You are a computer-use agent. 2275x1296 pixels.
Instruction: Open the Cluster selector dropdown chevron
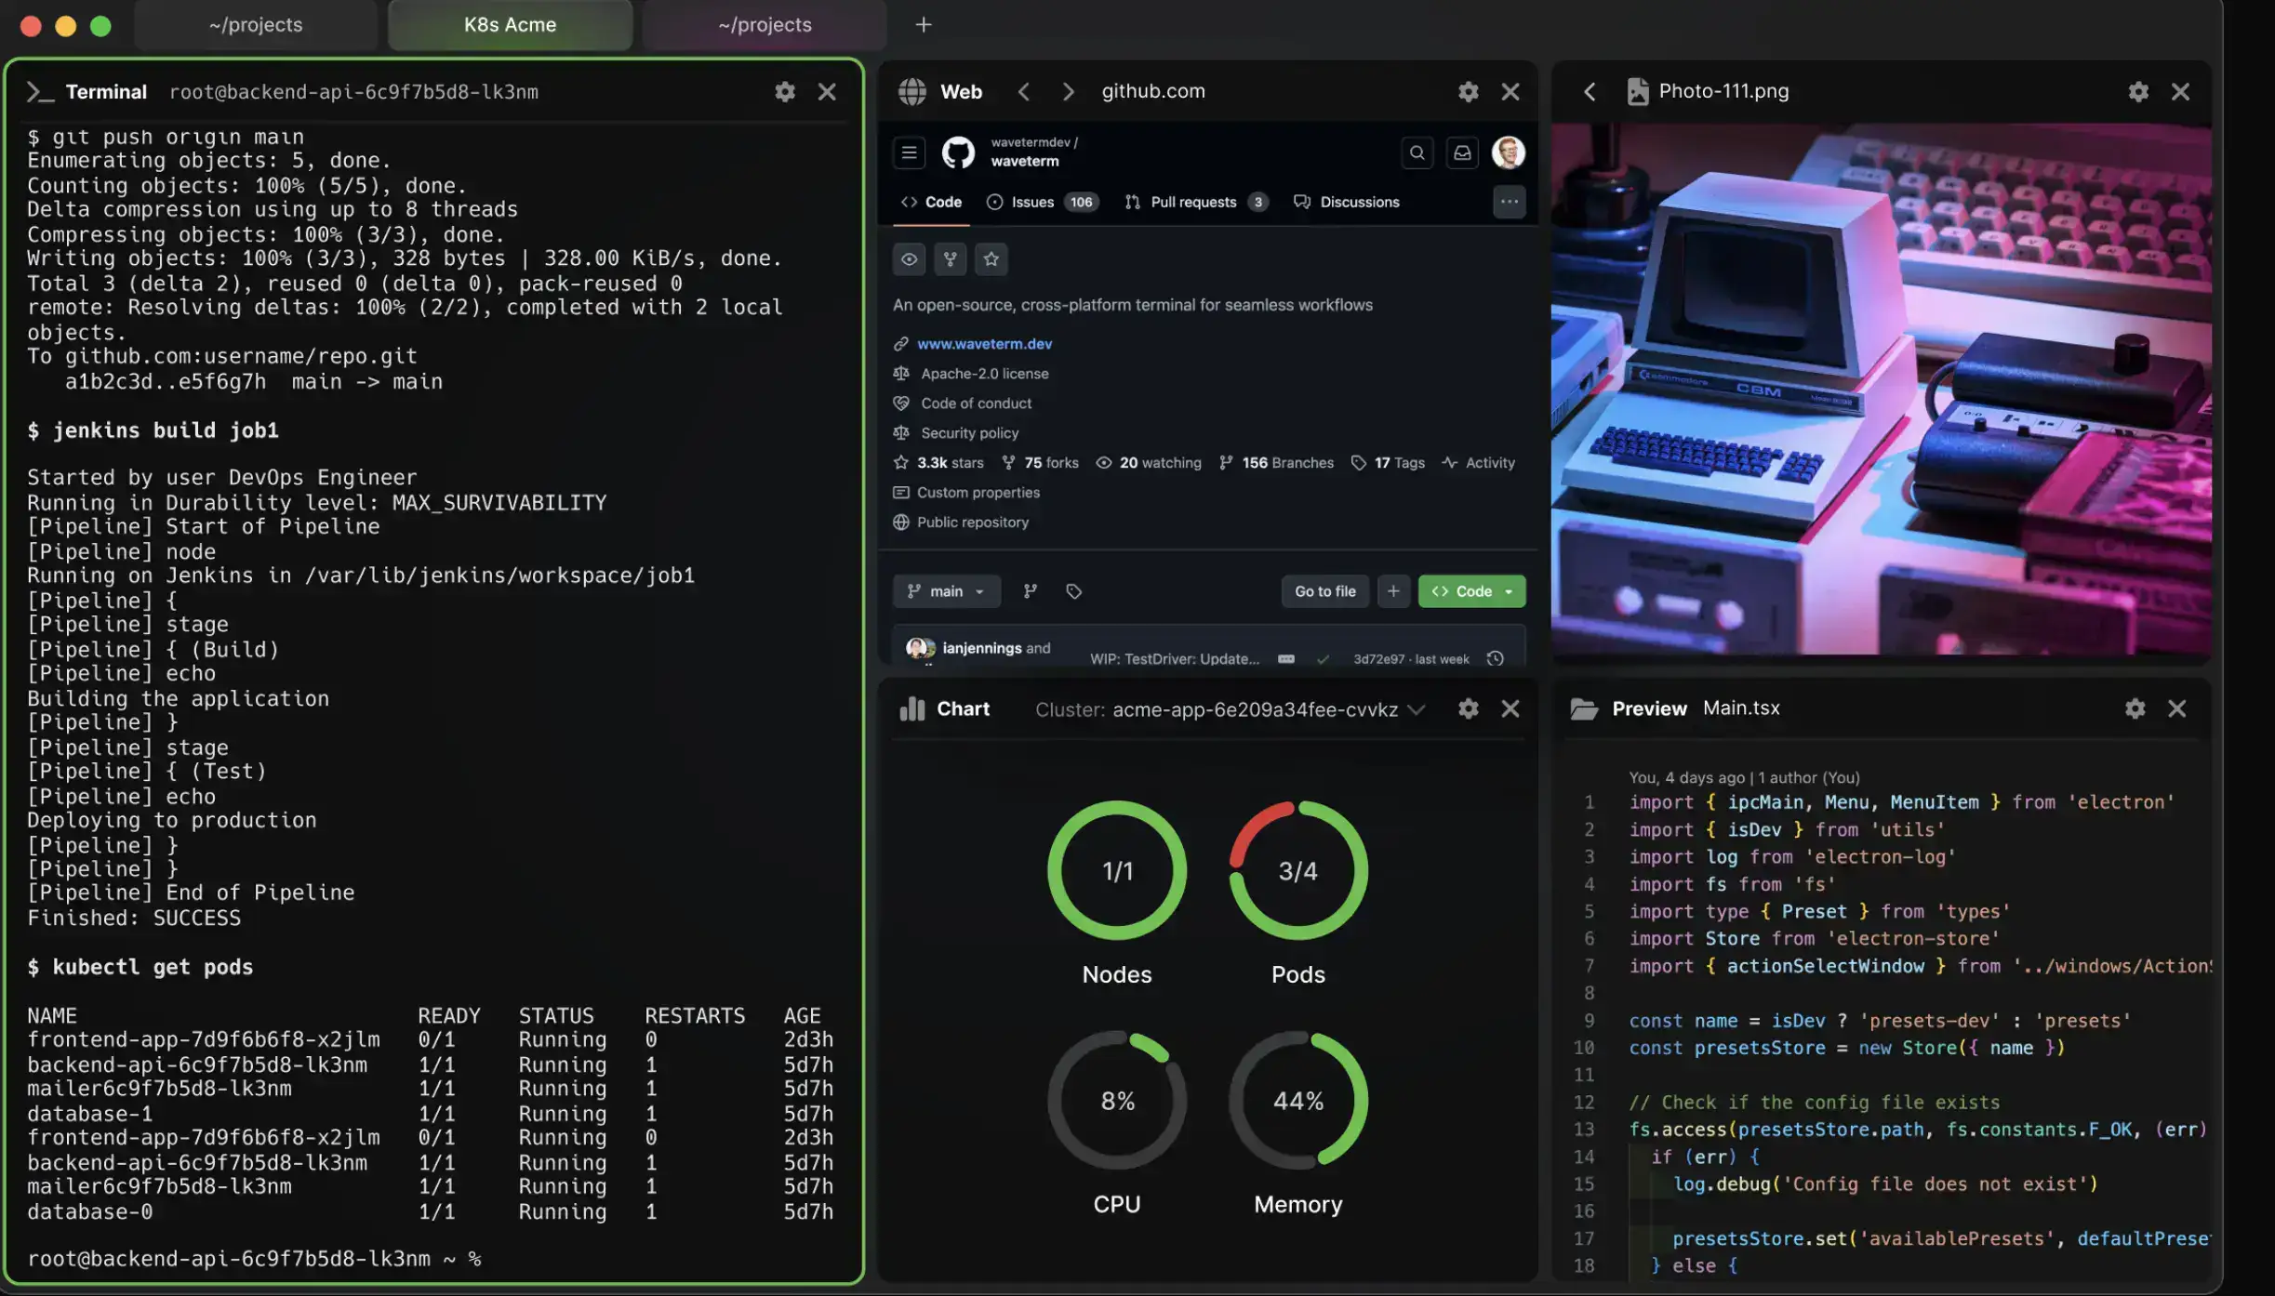[1416, 710]
